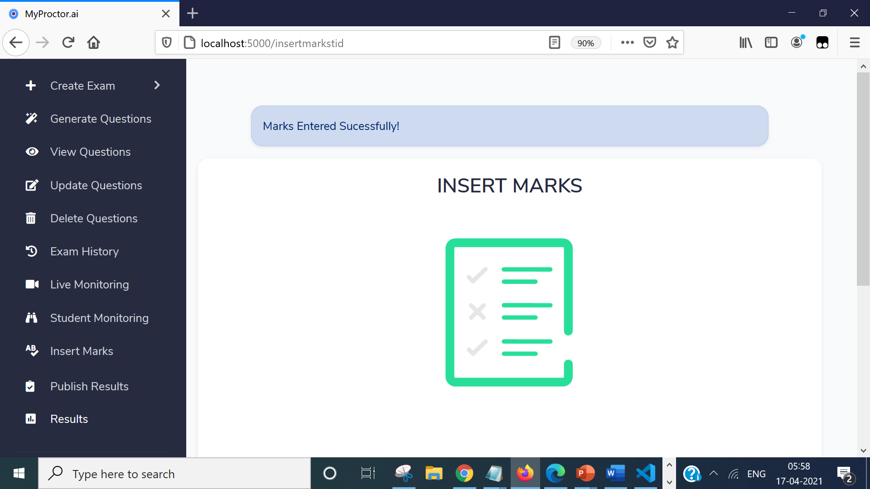Click the Windows taskbar search box
This screenshot has width=870, height=489.
pyautogui.click(x=174, y=474)
